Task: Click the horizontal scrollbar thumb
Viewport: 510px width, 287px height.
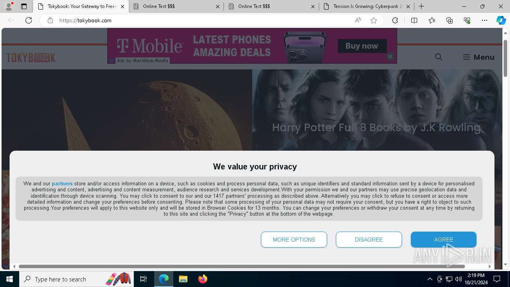Action: (x=242, y=266)
